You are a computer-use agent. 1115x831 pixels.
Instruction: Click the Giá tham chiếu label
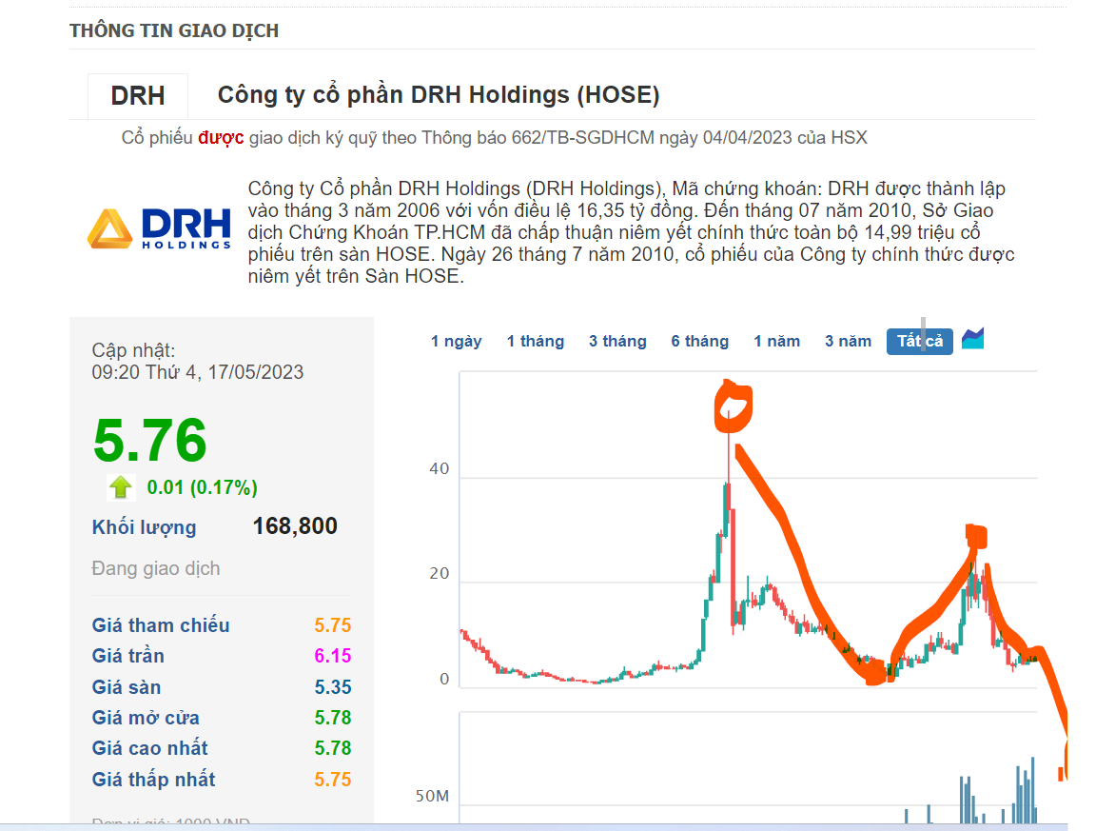click(161, 625)
